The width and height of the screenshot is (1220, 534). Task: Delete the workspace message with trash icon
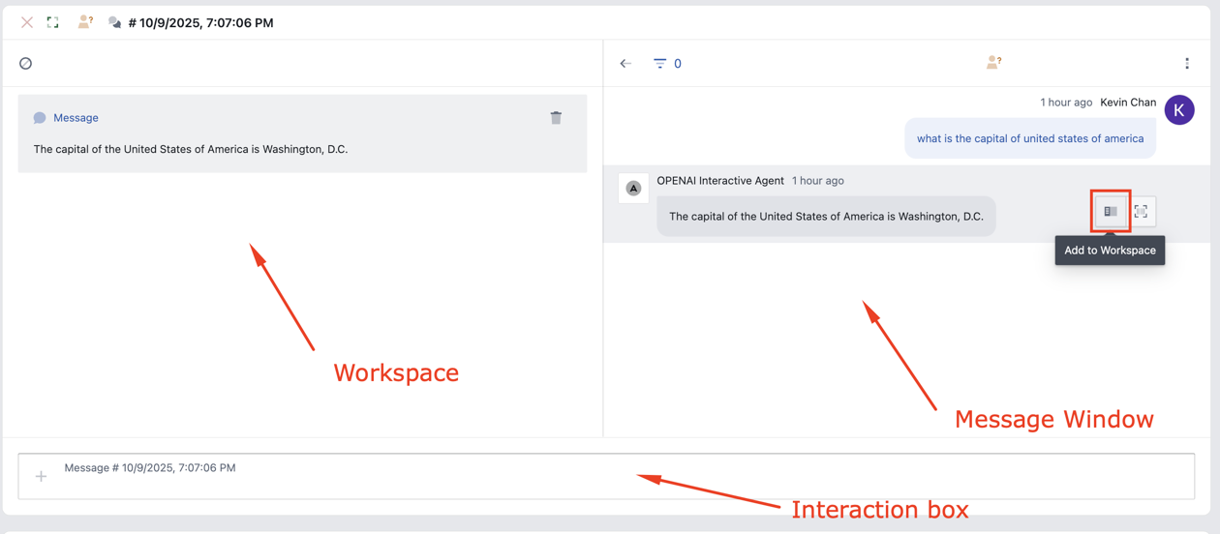point(556,118)
